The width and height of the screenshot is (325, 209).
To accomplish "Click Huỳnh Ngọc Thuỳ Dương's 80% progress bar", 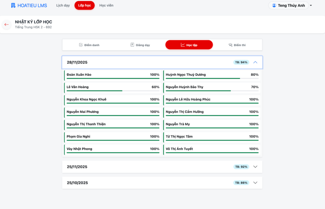I will [212, 78].
